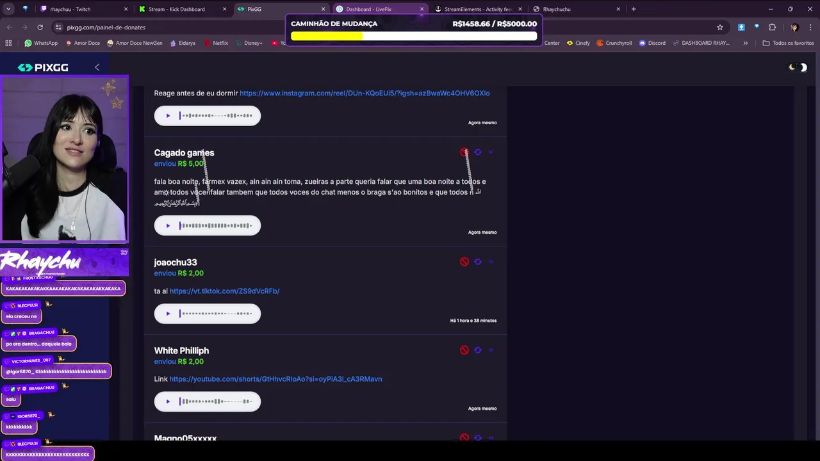Click the donor name Cagado games

[184, 153]
